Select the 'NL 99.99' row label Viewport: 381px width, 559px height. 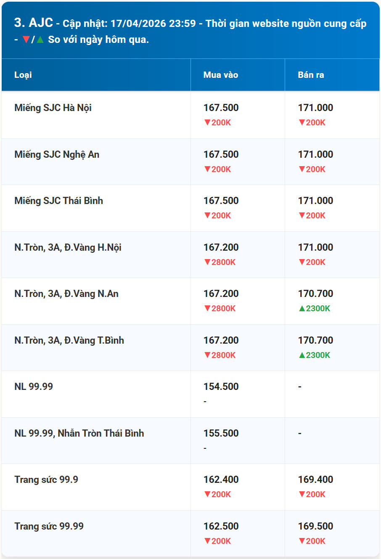34,387
